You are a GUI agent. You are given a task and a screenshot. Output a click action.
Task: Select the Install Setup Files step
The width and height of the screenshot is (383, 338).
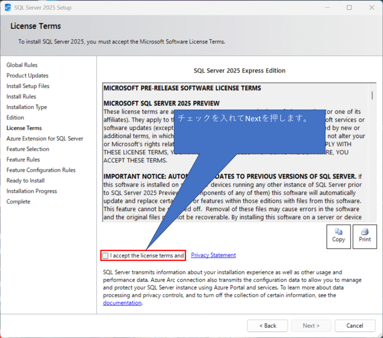(x=28, y=86)
